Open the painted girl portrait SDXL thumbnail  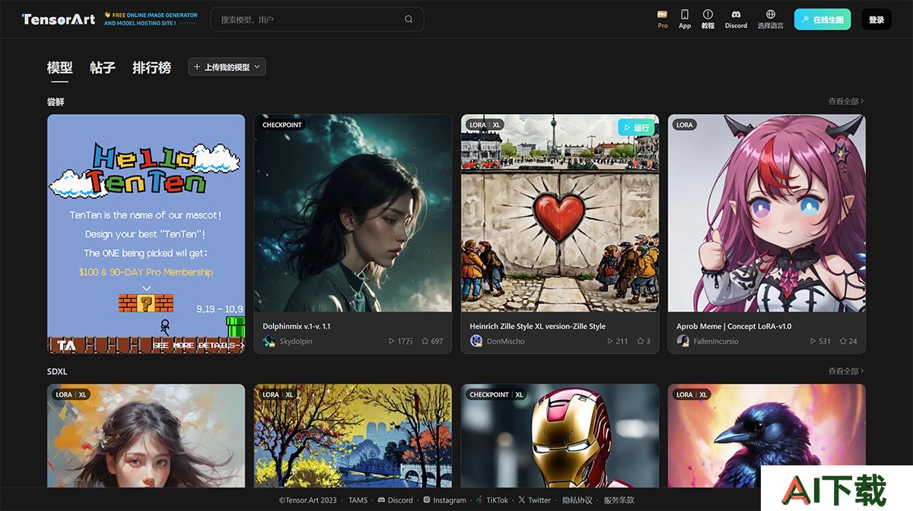(146, 436)
